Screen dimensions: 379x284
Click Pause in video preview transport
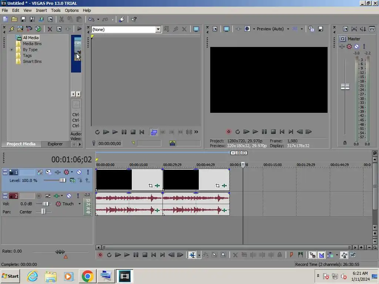[264, 132]
